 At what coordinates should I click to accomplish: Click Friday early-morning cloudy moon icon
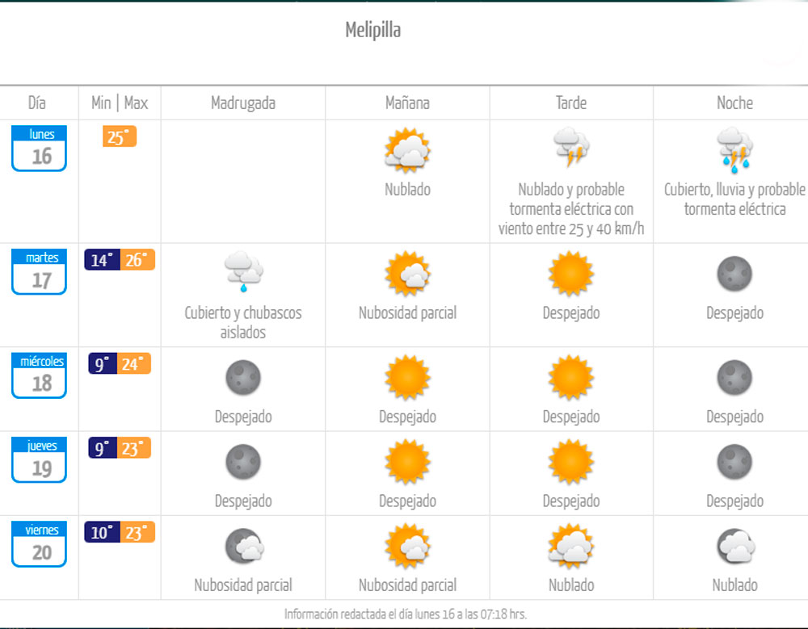point(243,547)
